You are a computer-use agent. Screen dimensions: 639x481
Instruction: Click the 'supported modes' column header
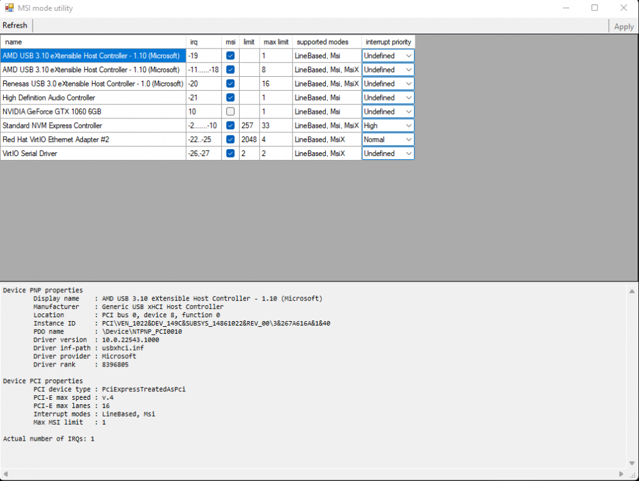pos(327,42)
